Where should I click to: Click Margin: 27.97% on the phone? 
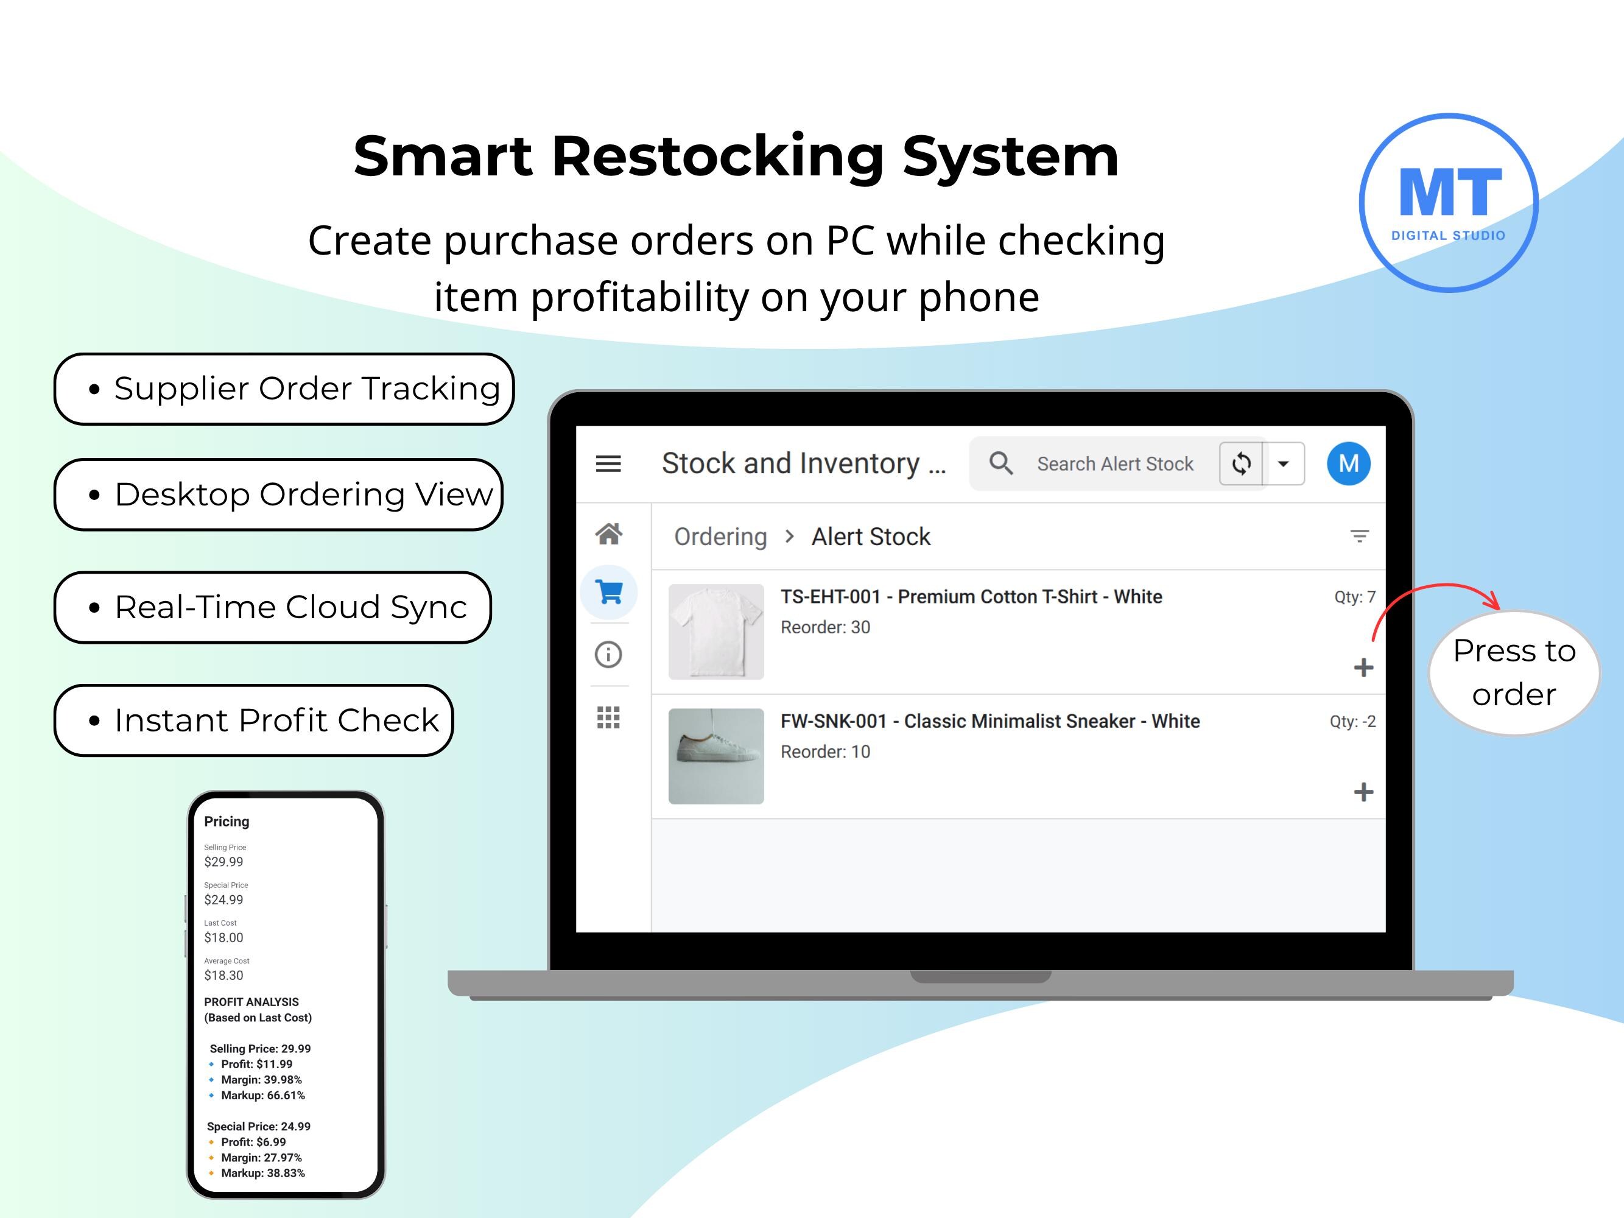pyautogui.click(x=261, y=1158)
